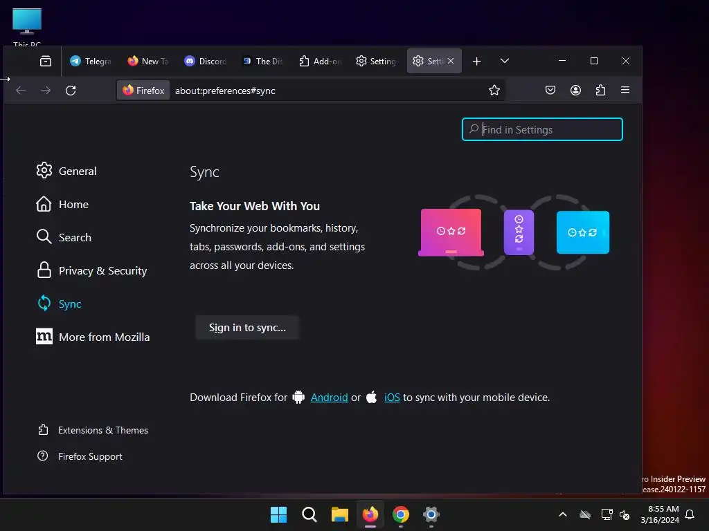The height and width of the screenshot is (531, 709).
Task: Select the Sync settings category
Action: tap(60, 304)
